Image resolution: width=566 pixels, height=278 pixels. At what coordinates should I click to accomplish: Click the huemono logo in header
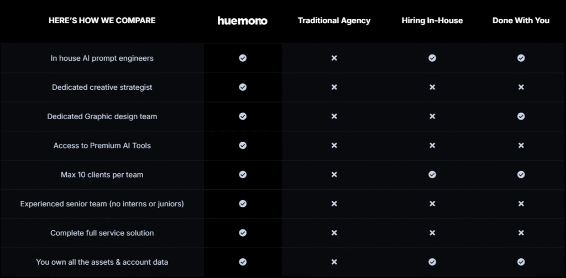pos(242,21)
